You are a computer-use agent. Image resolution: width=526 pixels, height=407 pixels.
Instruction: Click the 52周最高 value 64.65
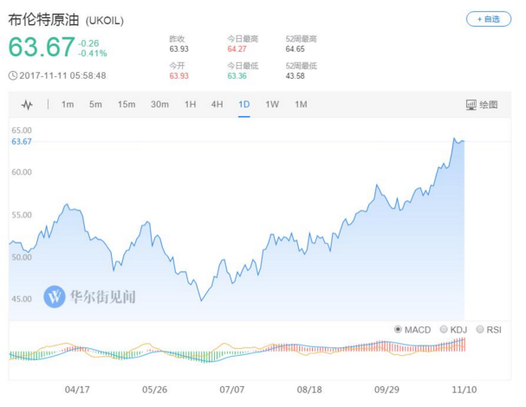point(295,49)
